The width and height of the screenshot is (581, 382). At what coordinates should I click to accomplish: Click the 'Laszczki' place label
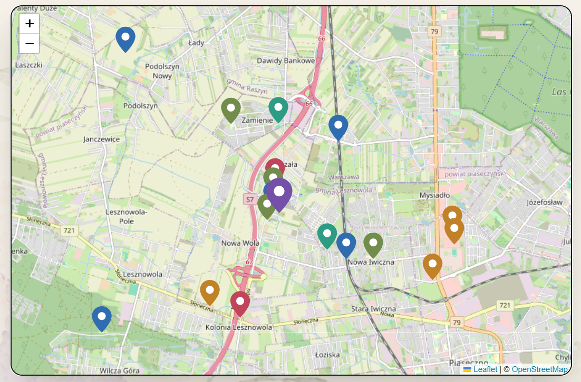29,65
